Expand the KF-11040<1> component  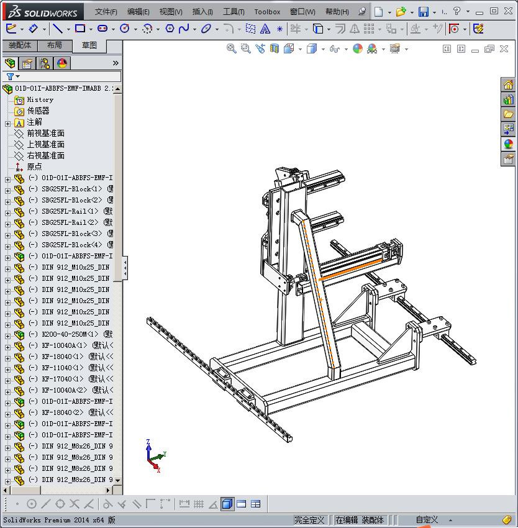[7, 370]
